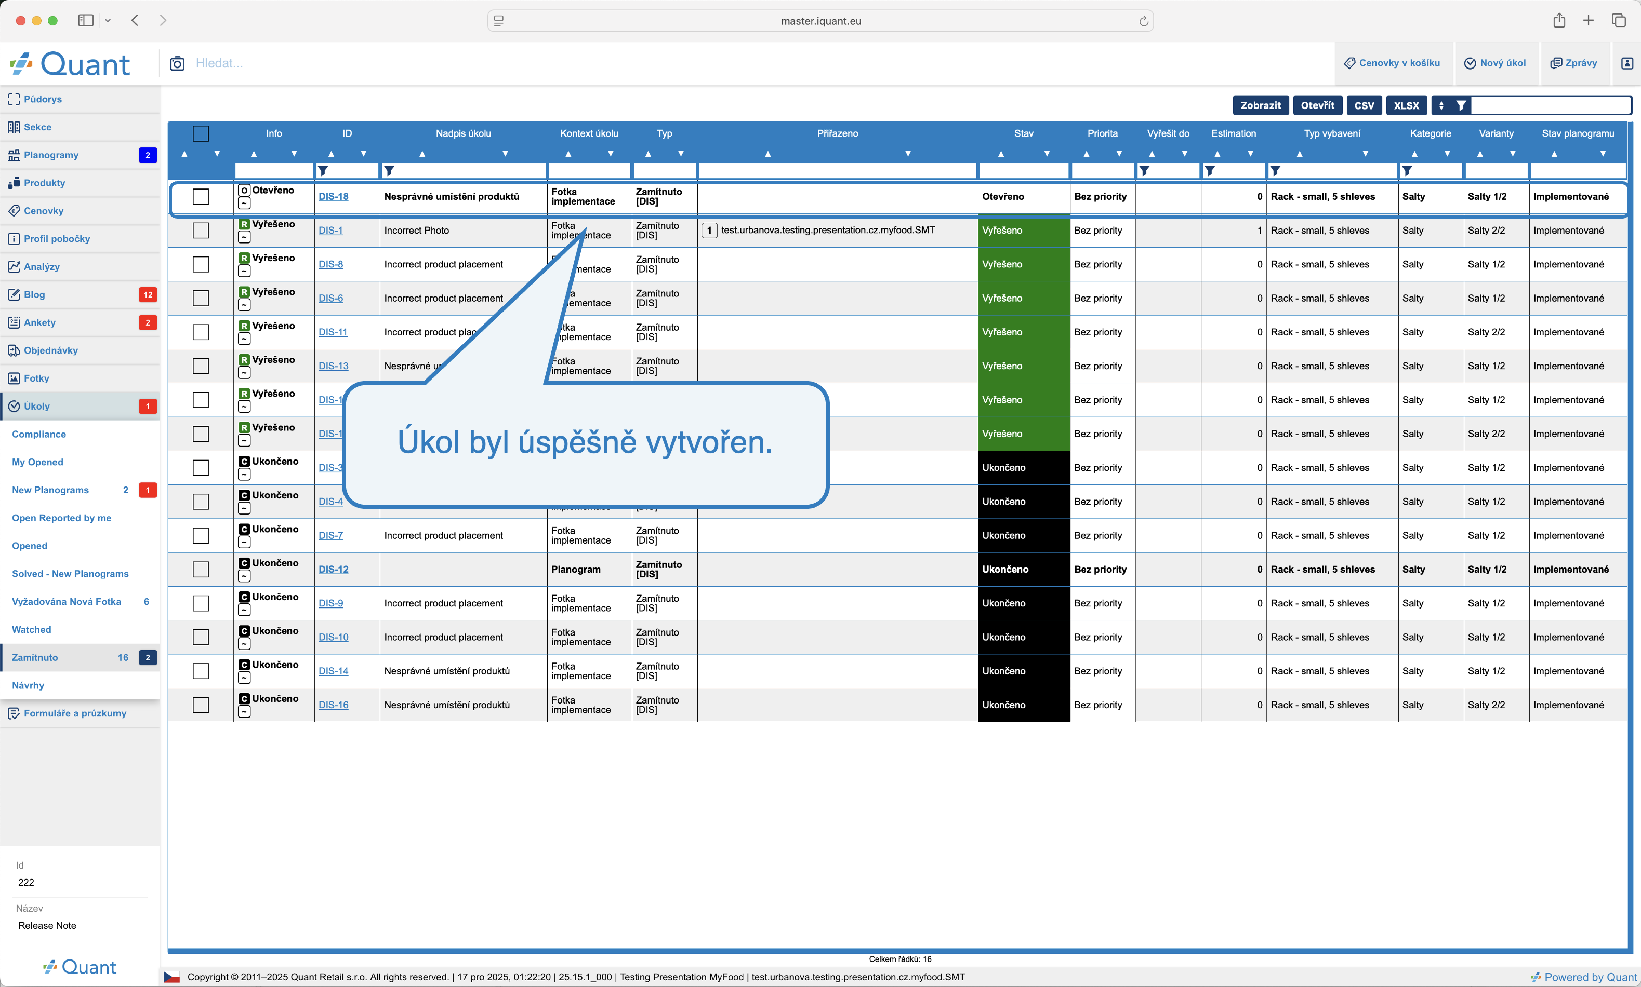
Task: Sort the Typ column descending with its down arrow
Action: coord(681,154)
